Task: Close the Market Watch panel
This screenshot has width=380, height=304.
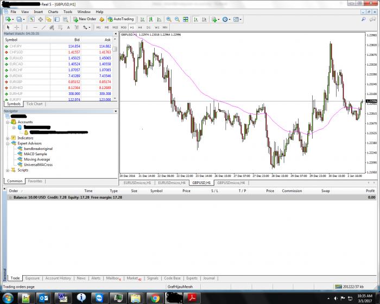Action: [116, 34]
